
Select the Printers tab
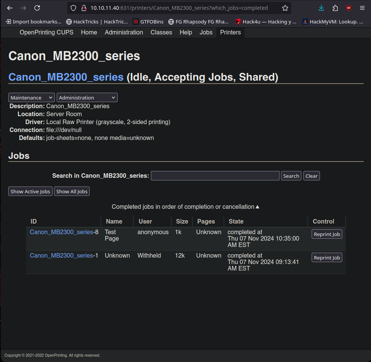tap(230, 33)
